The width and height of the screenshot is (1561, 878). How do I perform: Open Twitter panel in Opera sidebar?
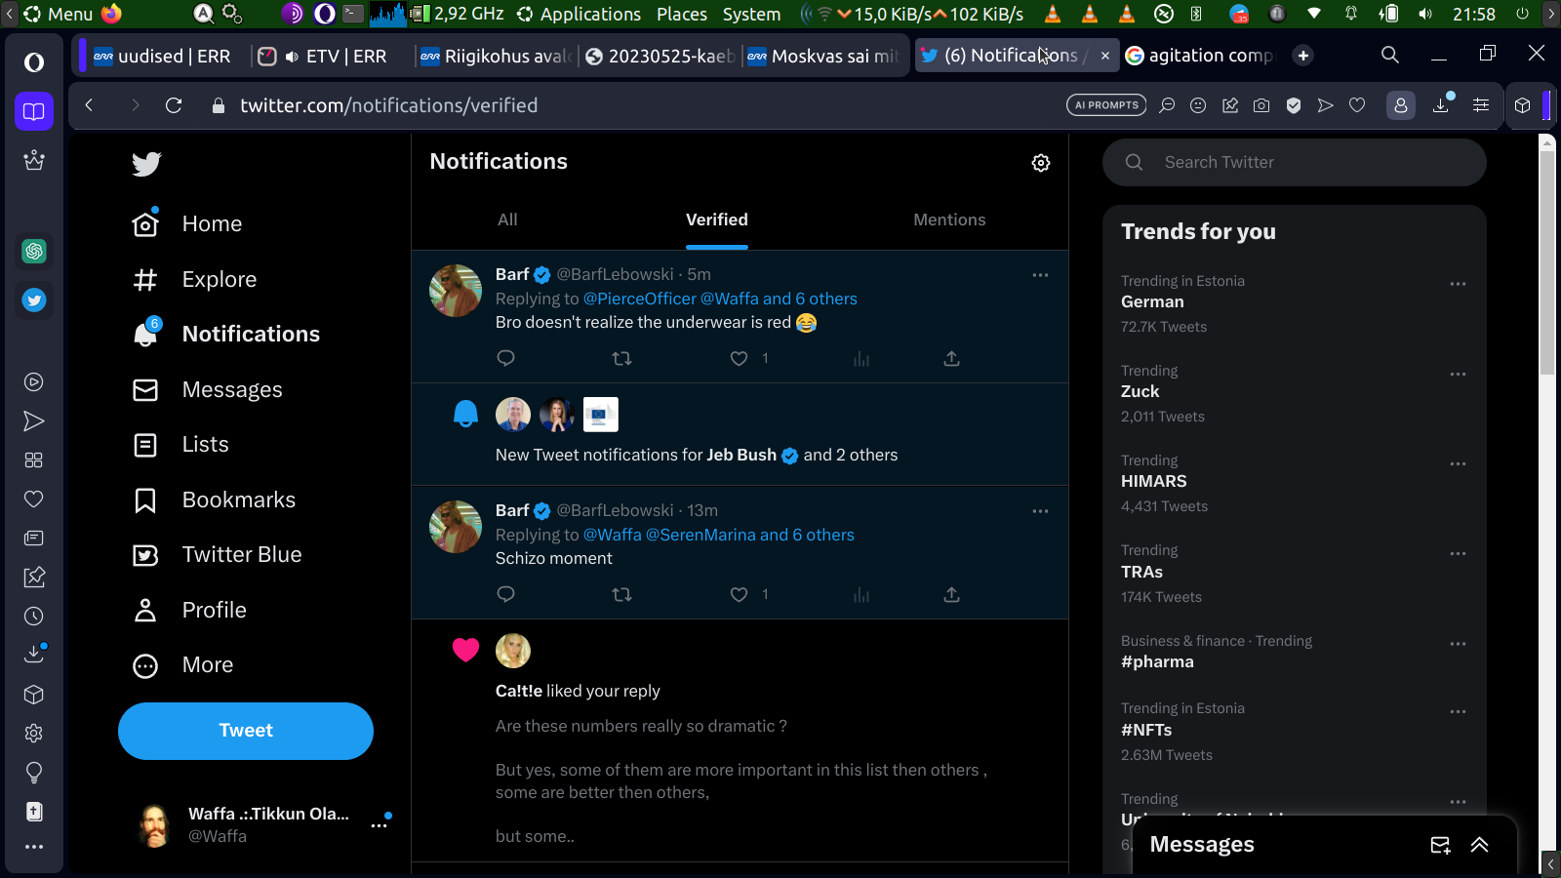click(34, 300)
